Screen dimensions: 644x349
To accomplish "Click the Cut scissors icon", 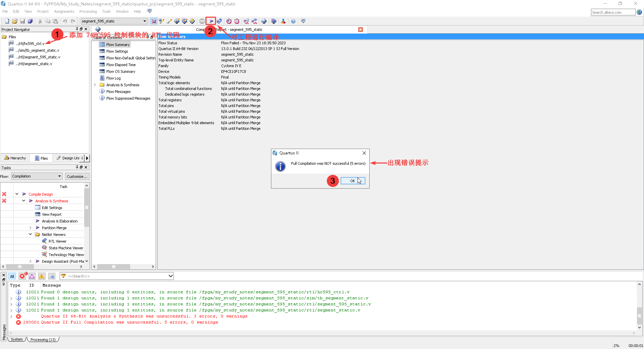I will pos(40,21).
